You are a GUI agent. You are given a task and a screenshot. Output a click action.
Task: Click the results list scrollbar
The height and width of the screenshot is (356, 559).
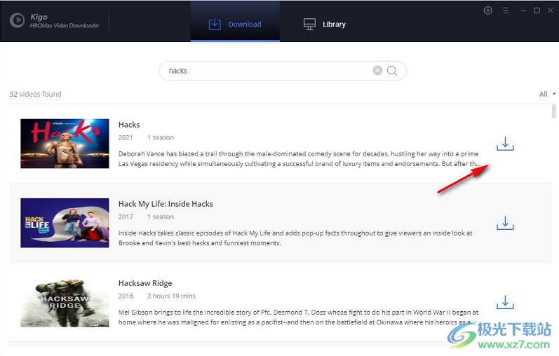(553, 111)
